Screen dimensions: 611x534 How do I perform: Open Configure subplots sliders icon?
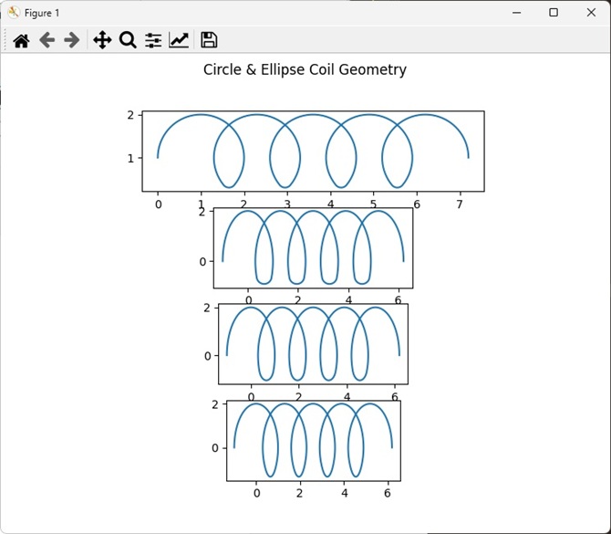point(153,40)
